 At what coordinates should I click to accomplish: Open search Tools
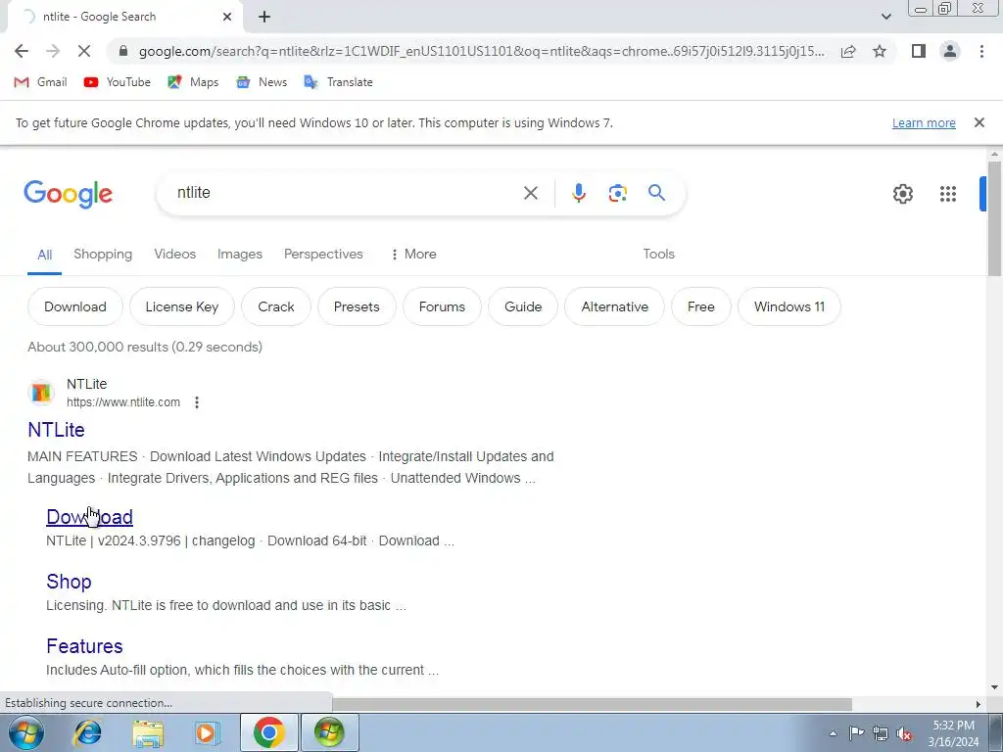coord(658,254)
